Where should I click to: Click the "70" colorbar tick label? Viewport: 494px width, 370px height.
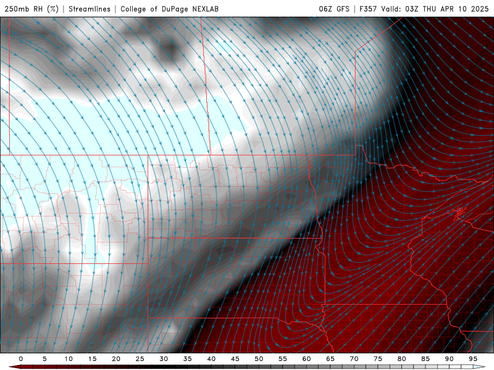(354, 359)
